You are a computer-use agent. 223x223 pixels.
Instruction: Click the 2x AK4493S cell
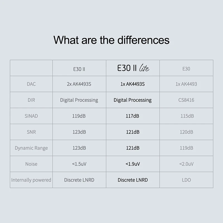point(79,84)
